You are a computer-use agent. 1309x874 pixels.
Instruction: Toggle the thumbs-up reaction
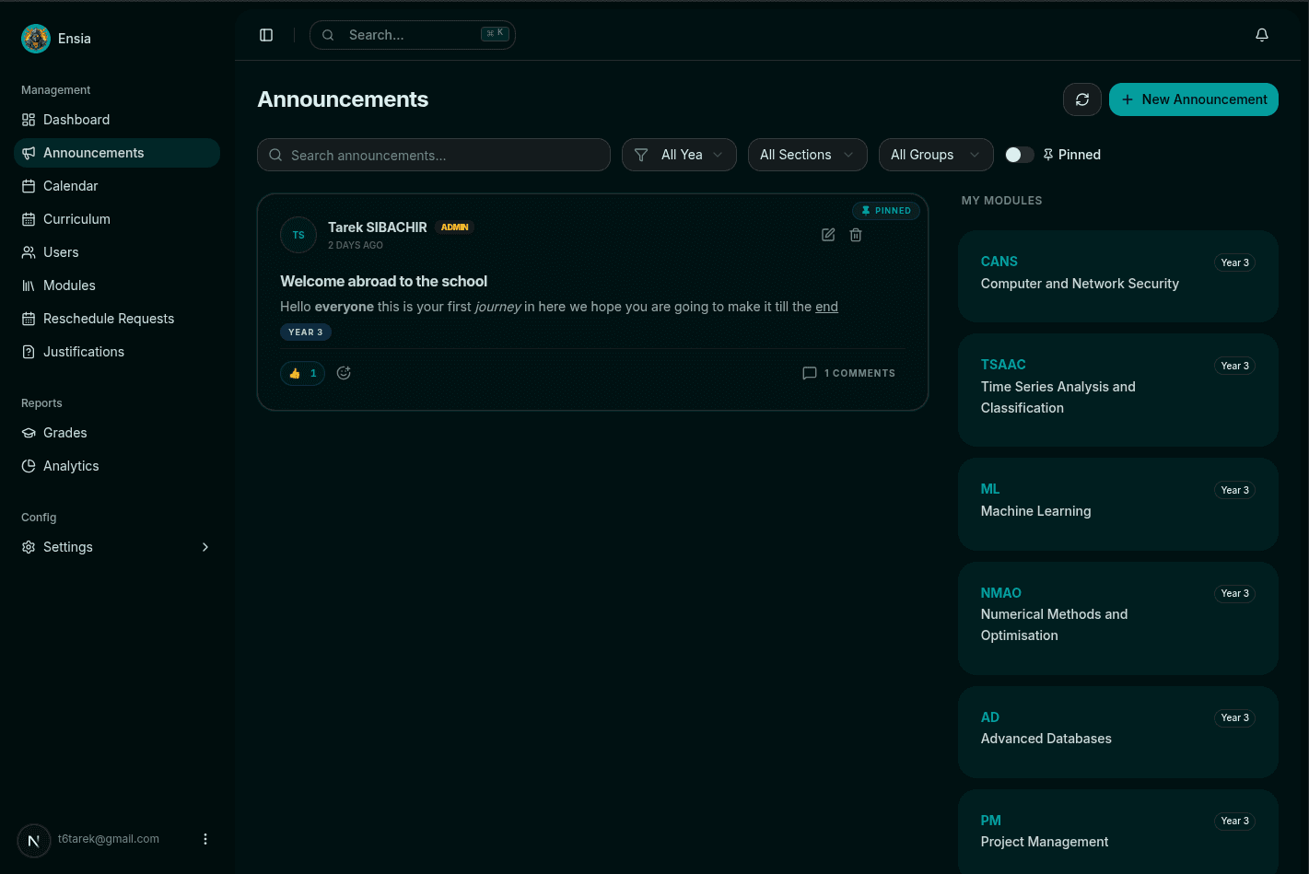[302, 373]
